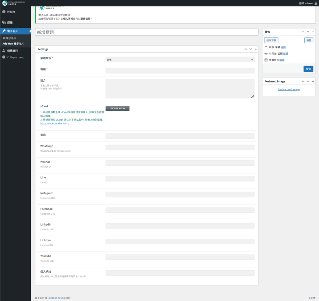Move the Settings panel down with arrow
The height and width of the screenshot is (301, 319).
coord(251,49)
